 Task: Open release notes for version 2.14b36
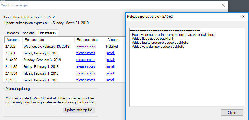click(x=85, y=60)
